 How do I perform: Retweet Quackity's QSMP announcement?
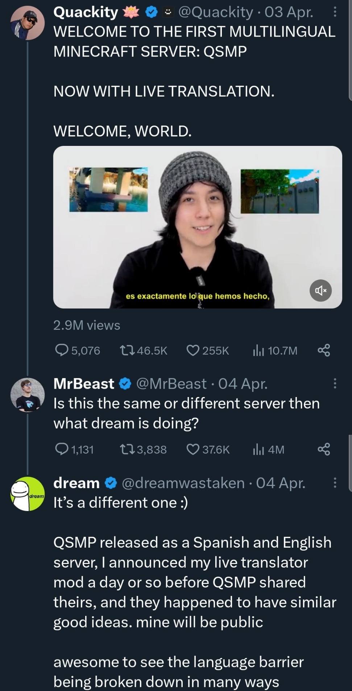(x=127, y=350)
